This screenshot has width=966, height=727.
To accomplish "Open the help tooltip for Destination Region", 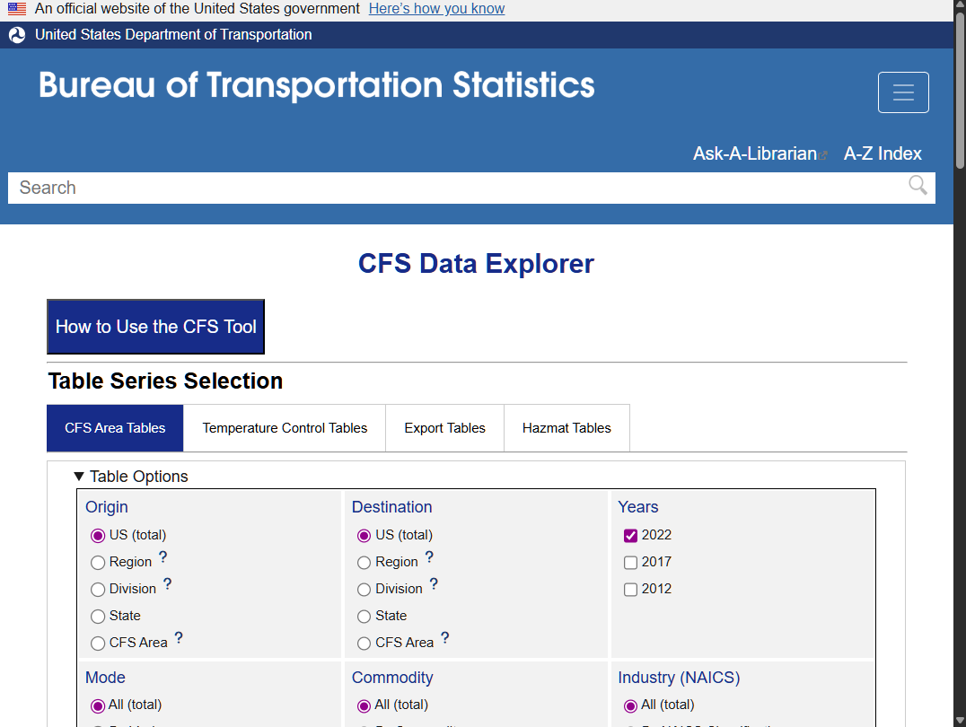I will [x=429, y=556].
